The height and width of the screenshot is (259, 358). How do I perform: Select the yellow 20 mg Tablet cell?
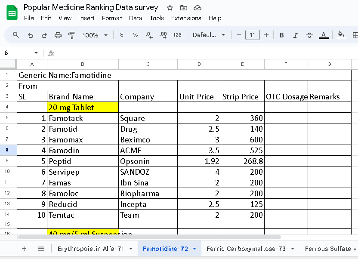pyautogui.click(x=83, y=107)
